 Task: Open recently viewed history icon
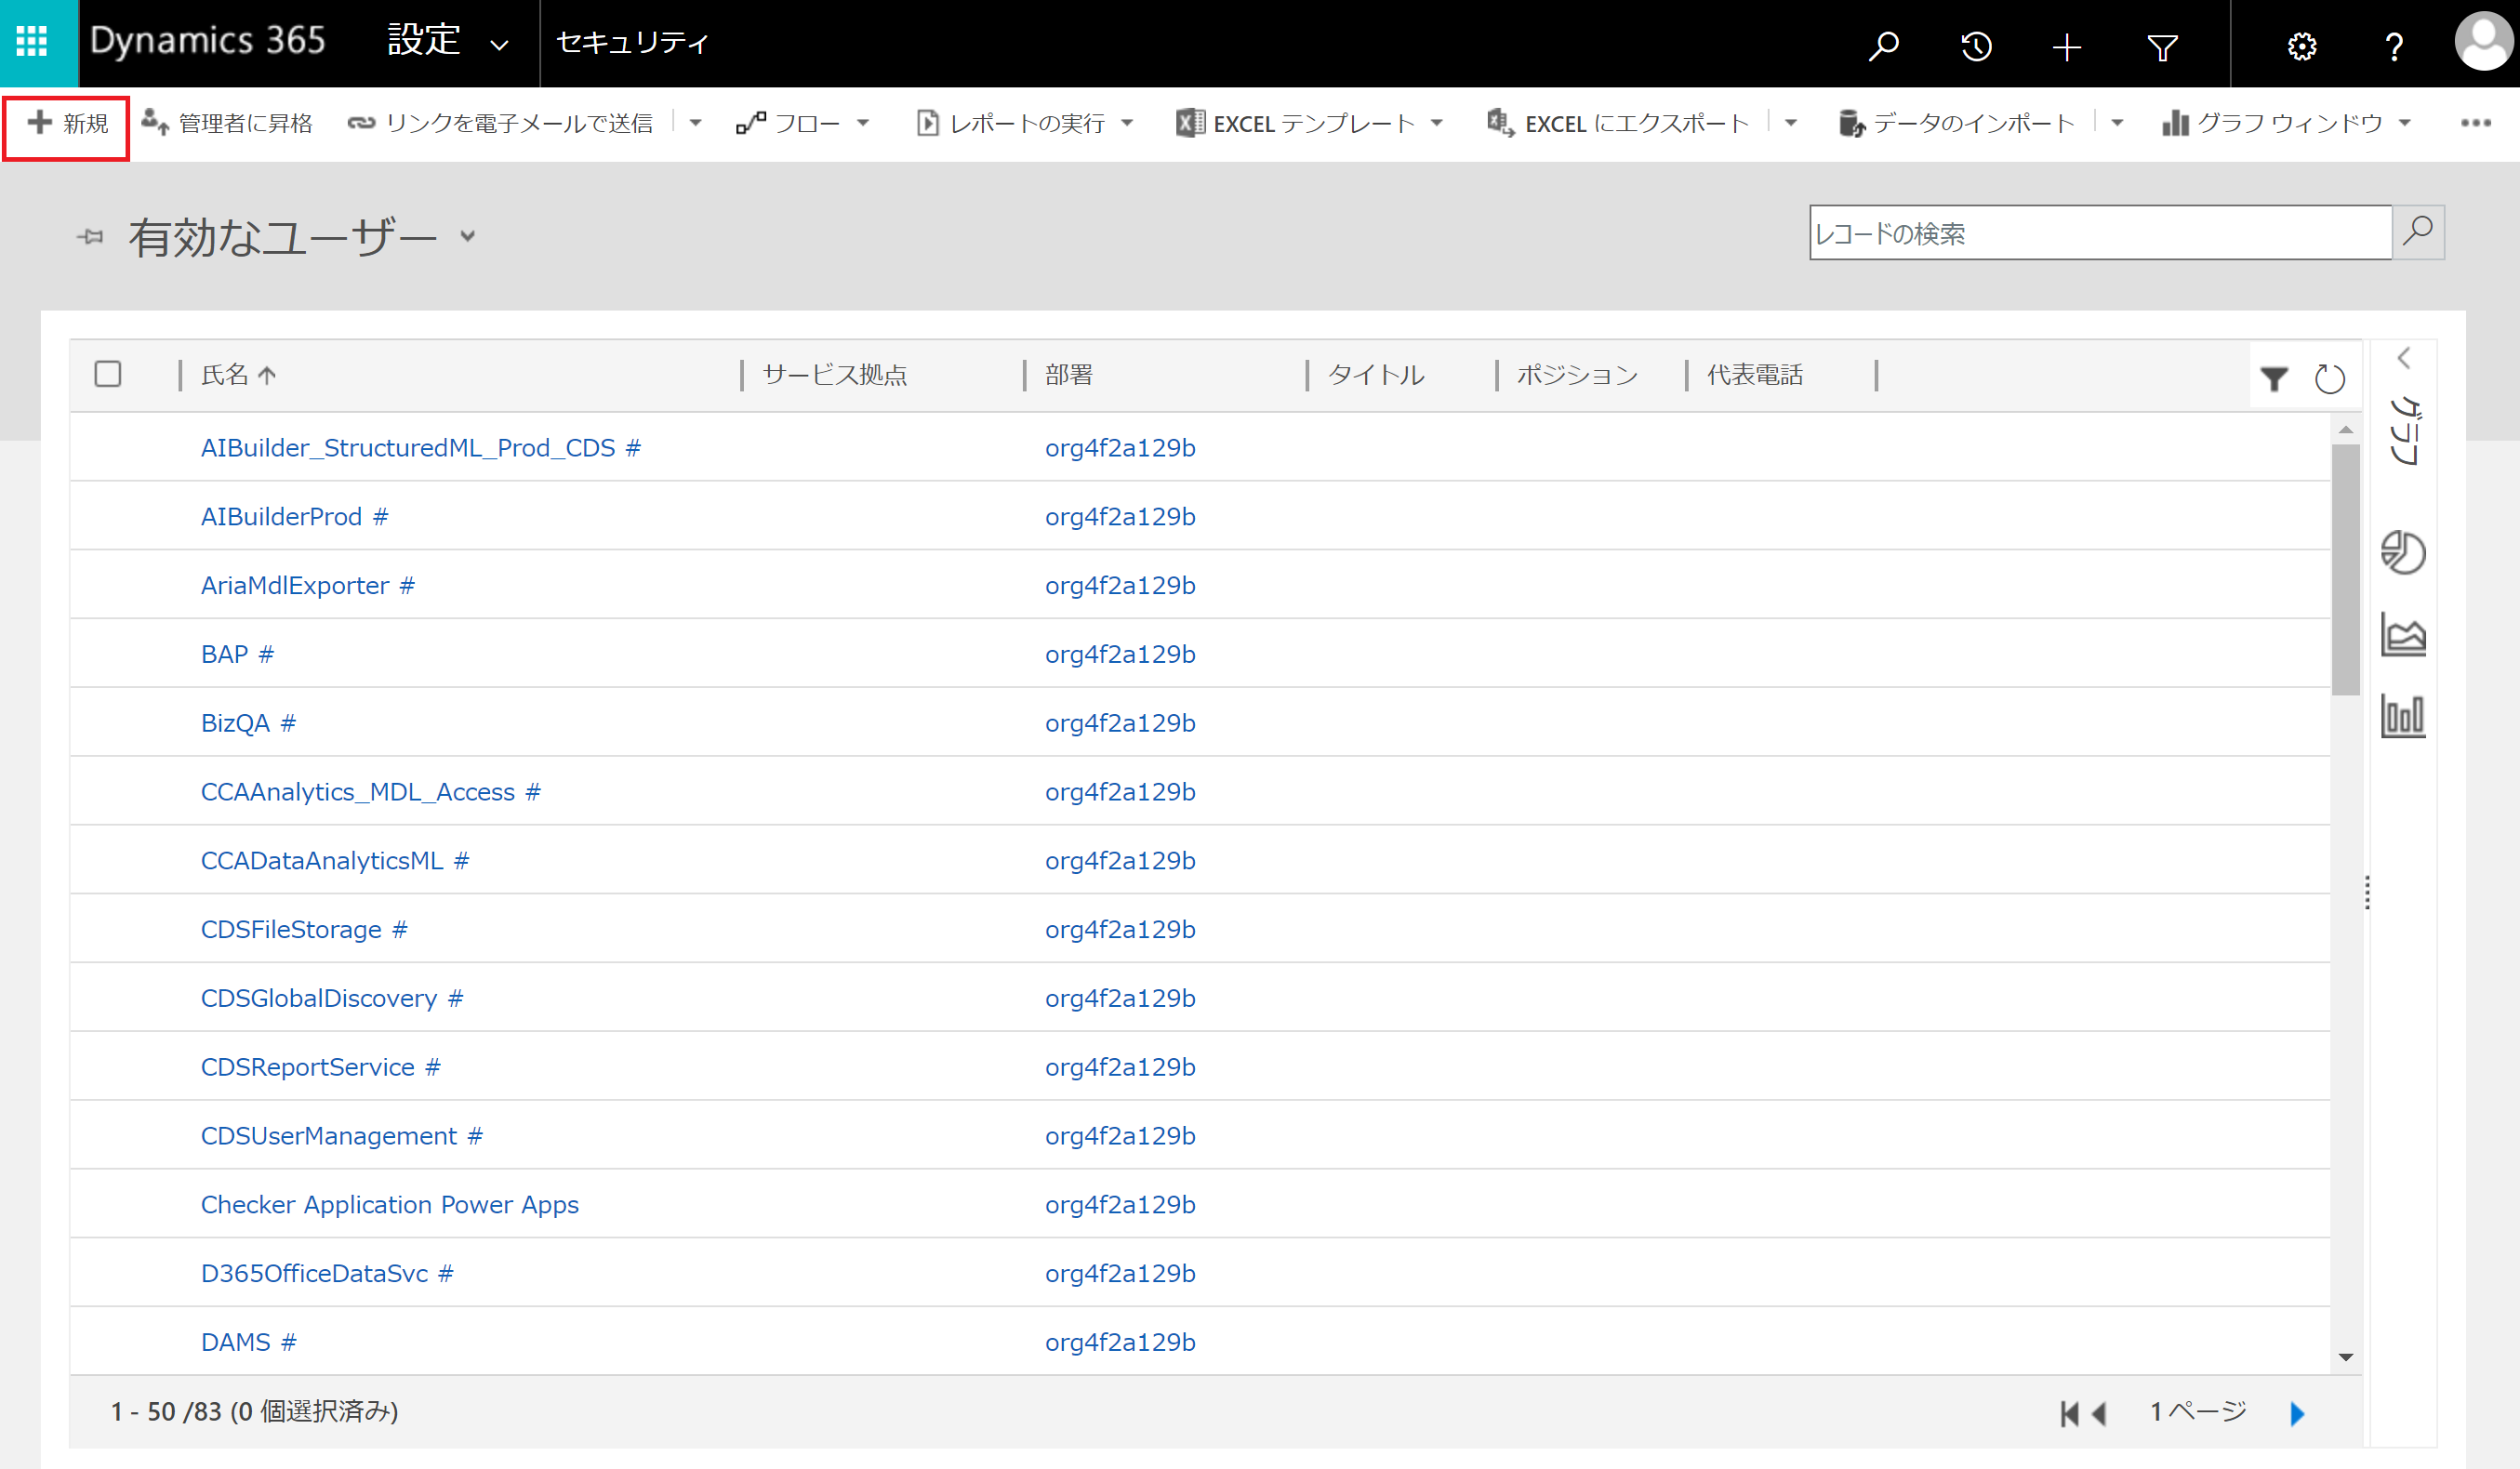1976,45
